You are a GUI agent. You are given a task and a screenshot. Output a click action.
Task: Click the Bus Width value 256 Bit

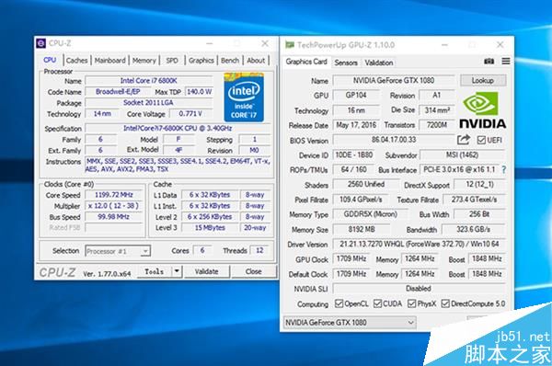point(479,214)
